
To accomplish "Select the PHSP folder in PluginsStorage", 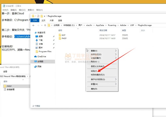I will pyautogui.click(x=64, y=38).
